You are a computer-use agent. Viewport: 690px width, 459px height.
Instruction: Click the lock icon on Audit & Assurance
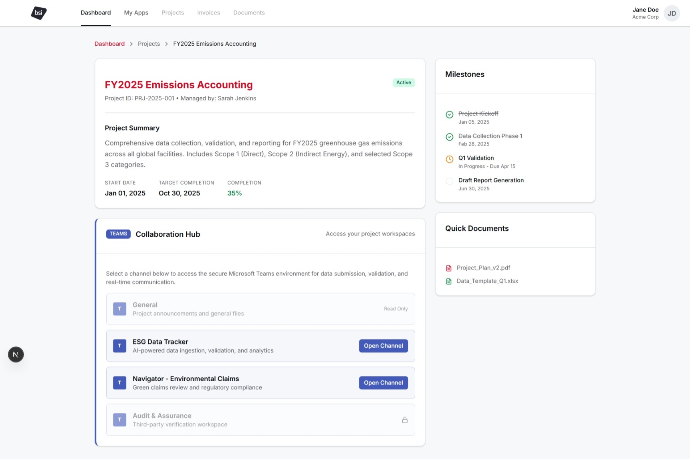tap(405, 420)
